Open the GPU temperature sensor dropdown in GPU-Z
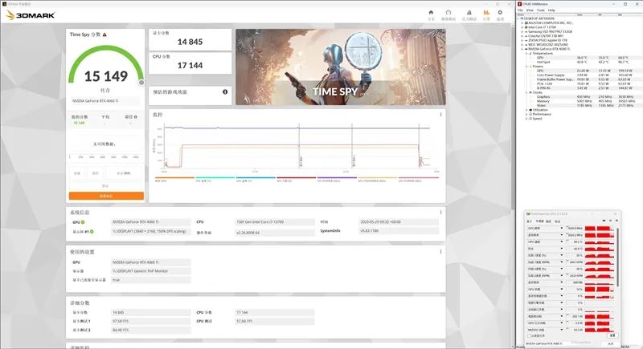This screenshot has height=349, width=643. [x=562, y=241]
